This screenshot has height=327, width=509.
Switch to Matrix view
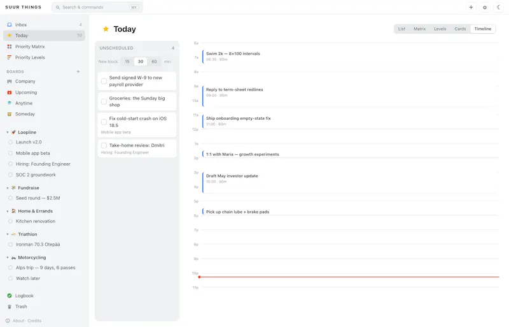click(419, 29)
